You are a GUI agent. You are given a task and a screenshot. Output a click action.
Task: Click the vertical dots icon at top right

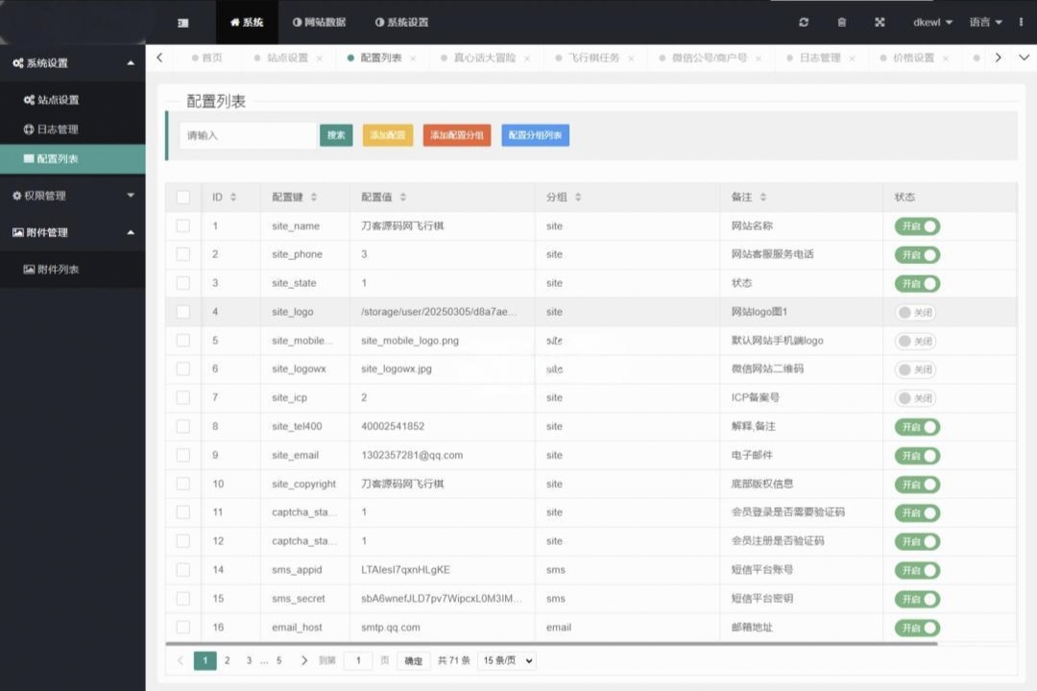(1020, 22)
